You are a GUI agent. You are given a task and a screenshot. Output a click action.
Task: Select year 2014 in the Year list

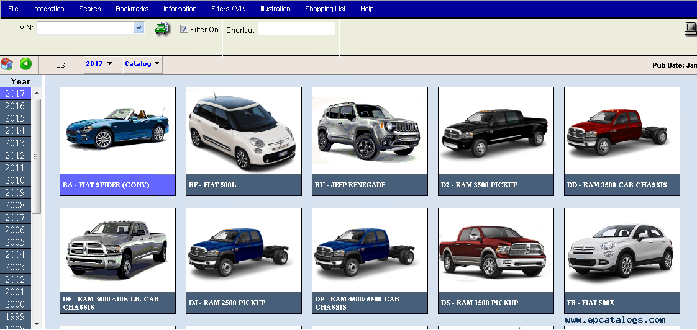coord(16,131)
